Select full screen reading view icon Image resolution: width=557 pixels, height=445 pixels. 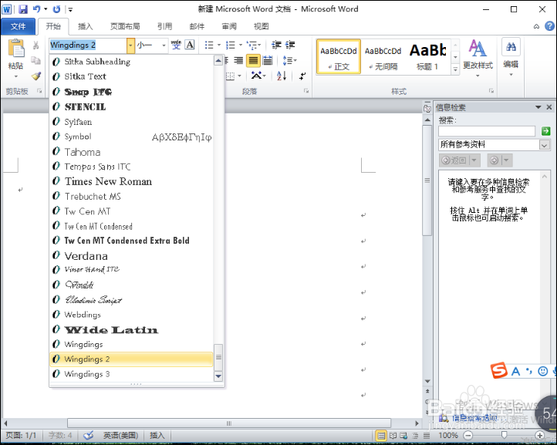(x=393, y=436)
